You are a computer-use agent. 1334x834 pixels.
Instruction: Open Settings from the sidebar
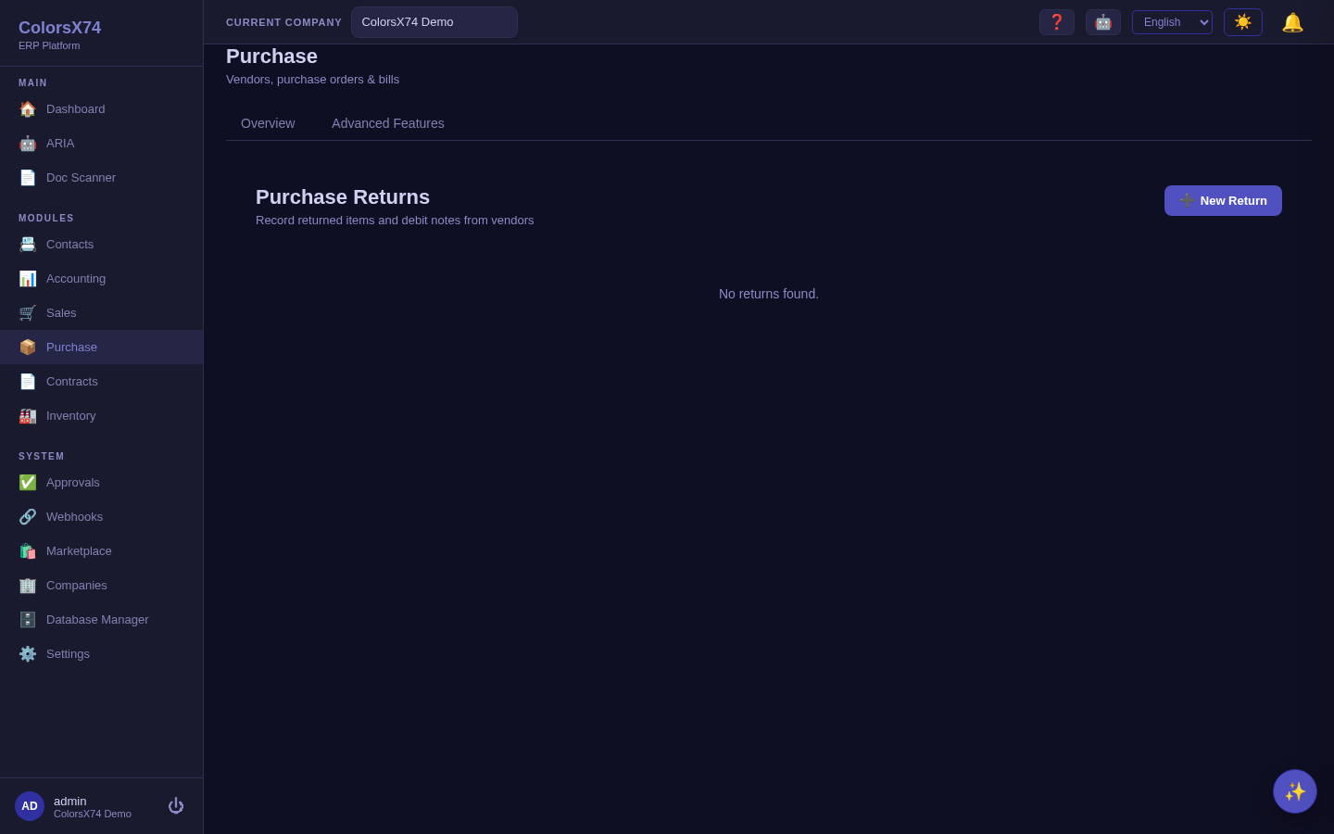coord(101,654)
